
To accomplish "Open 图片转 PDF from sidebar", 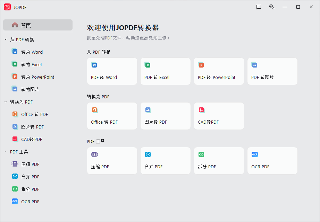I will tap(32, 127).
